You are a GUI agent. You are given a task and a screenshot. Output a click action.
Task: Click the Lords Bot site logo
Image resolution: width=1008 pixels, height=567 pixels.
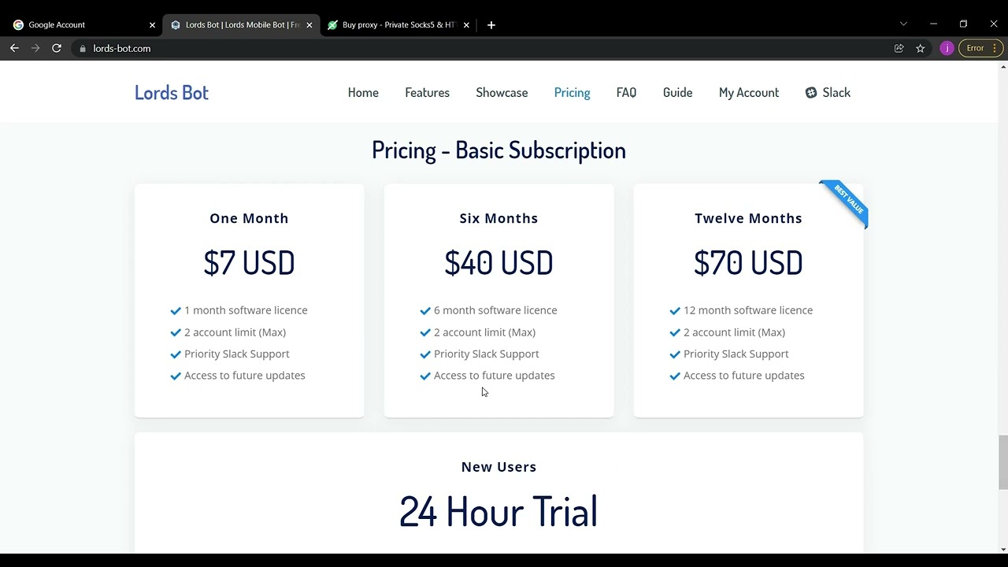pyautogui.click(x=172, y=93)
